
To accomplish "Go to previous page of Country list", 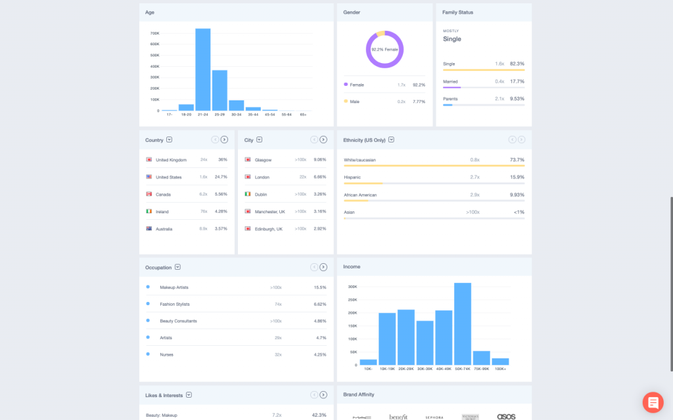I will click(x=215, y=140).
